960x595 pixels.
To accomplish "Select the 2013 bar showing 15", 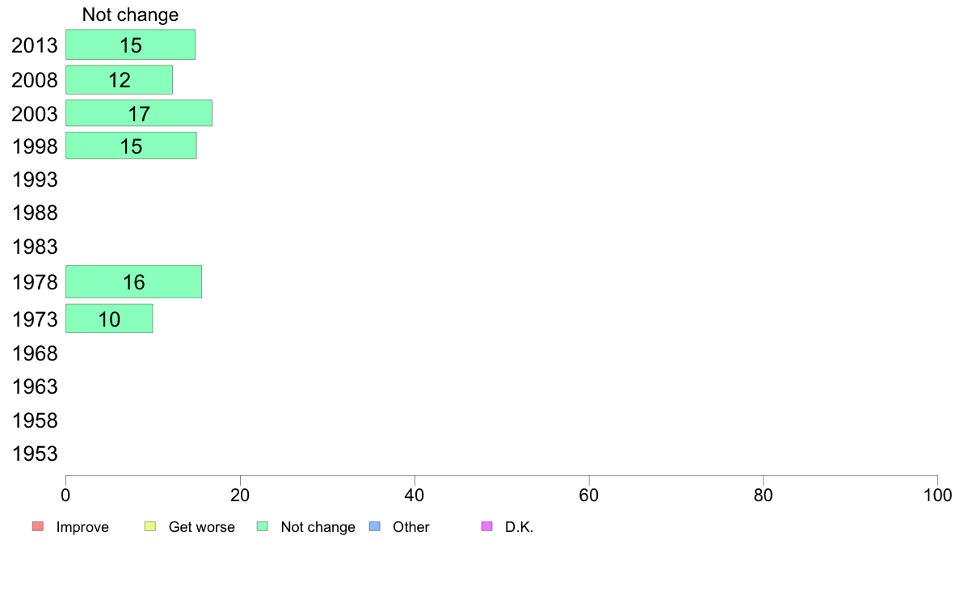I will tap(130, 44).
